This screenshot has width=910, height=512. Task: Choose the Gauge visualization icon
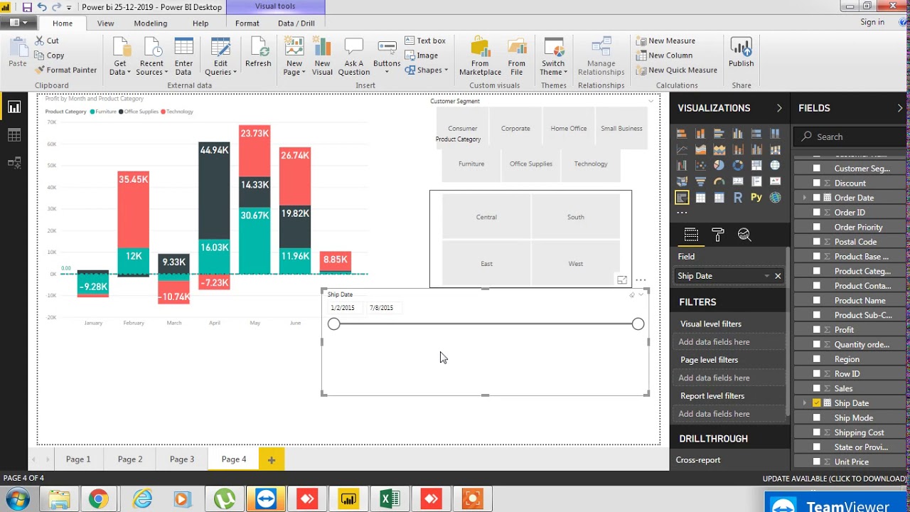[x=719, y=181]
